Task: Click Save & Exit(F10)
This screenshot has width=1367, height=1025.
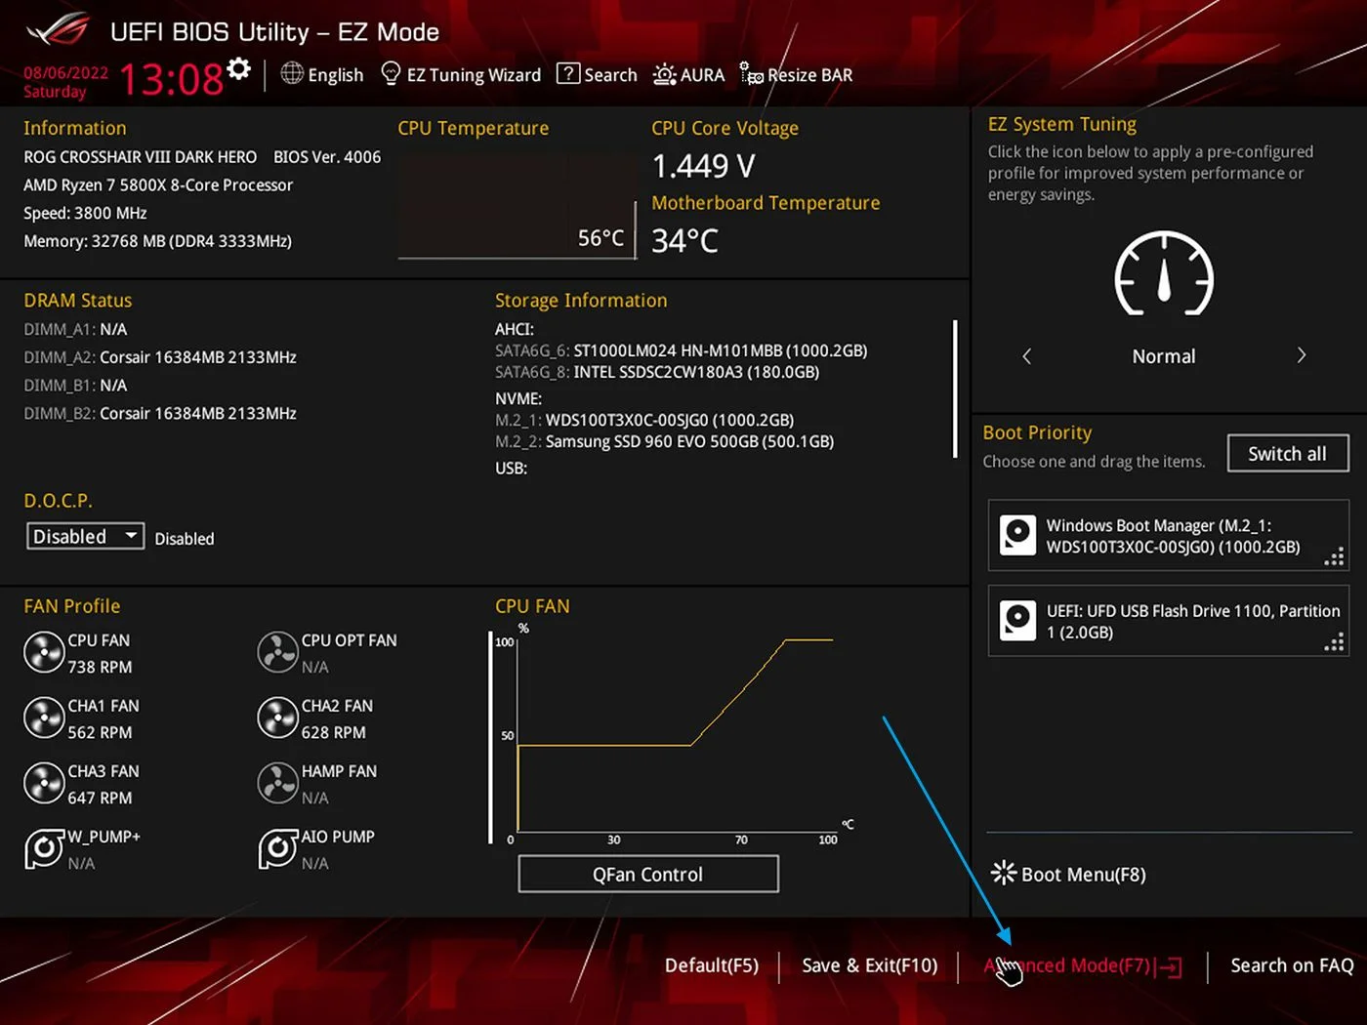Action: [869, 965]
